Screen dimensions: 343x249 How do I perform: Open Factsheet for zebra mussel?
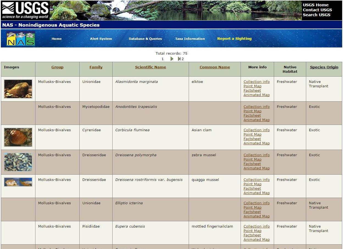click(x=252, y=164)
